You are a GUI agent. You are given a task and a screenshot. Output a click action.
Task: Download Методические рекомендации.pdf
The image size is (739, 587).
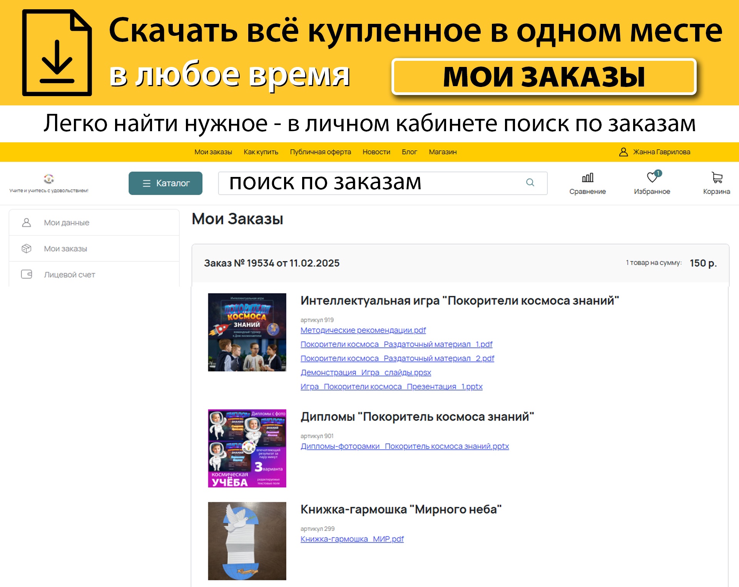click(x=363, y=330)
